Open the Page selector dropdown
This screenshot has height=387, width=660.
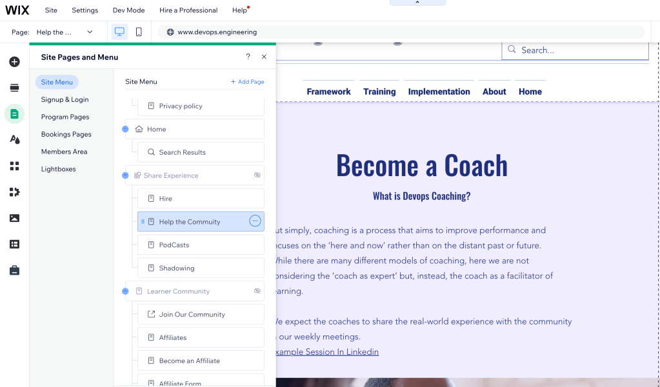coord(65,32)
